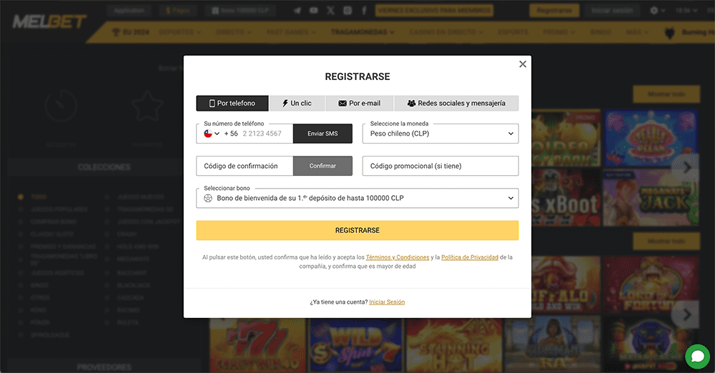Select the Redes sociales y mensajería tab
This screenshot has width=715, height=373.
point(456,104)
